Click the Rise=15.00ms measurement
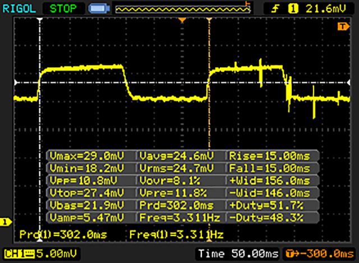 click(x=270, y=156)
